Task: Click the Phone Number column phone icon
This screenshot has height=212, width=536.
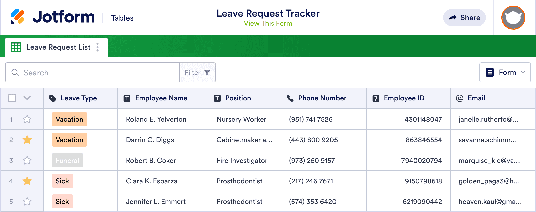Action: click(x=290, y=98)
